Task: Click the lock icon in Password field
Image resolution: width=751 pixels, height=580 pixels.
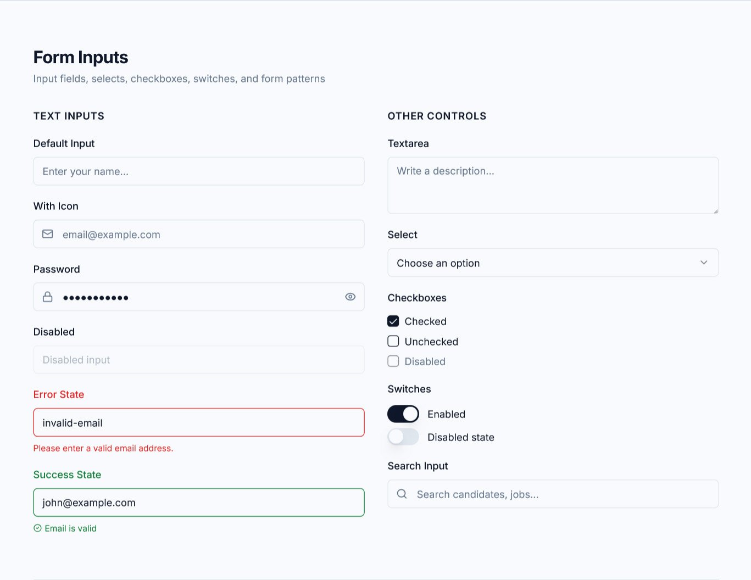Action: pos(48,297)
